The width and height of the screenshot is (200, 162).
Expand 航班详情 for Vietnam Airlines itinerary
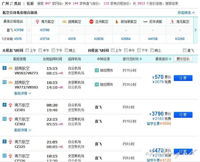(23, 93)
